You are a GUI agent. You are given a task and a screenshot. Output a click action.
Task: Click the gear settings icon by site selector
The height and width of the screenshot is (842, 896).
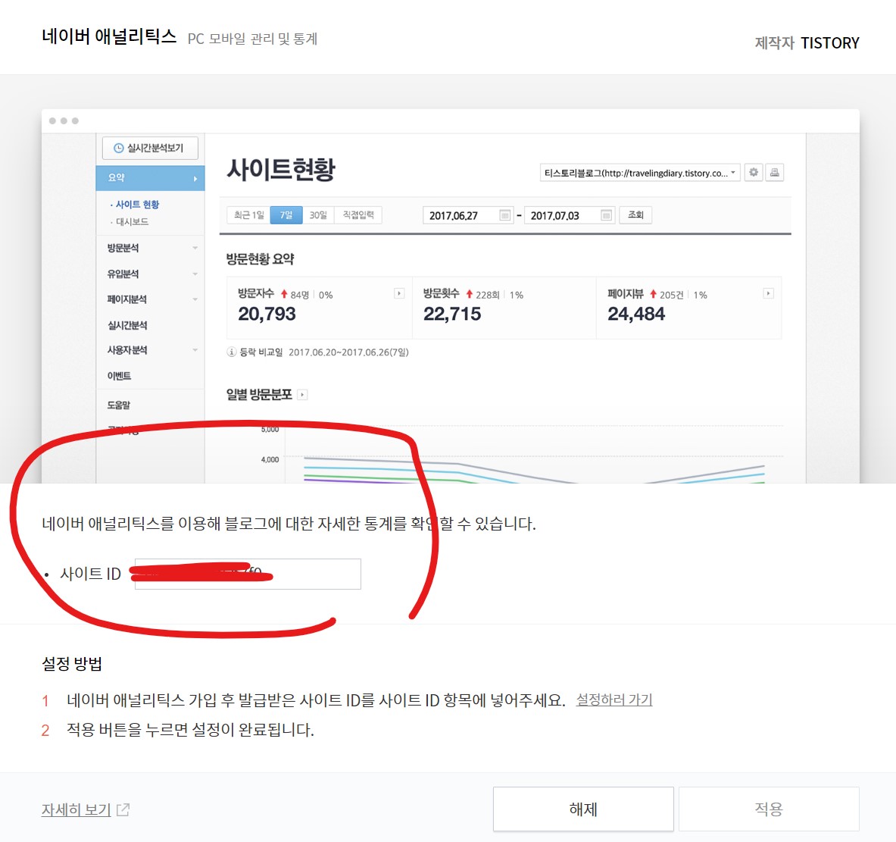754,172
